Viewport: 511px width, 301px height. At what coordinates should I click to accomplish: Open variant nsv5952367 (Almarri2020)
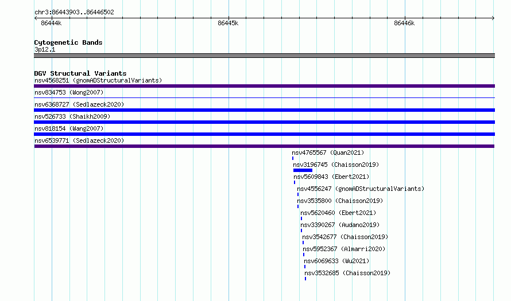click(x=344, y=249)
